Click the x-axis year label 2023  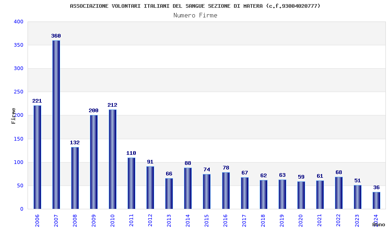pyautogui.click(x=357, y=221)
